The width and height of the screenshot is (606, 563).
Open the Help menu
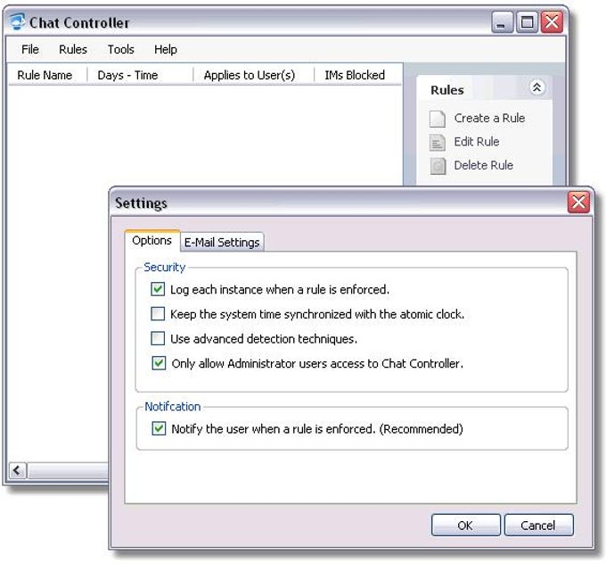click(166, 50)
